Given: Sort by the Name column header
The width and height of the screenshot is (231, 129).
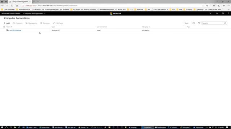Looking at the screenshot, I should tap(9, 27).
